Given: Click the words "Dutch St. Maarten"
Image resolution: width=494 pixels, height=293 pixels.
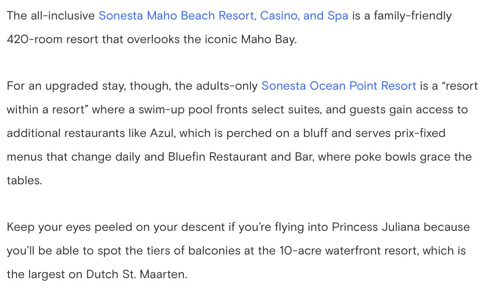Looking at the screenshot, I should pos(137,274).
